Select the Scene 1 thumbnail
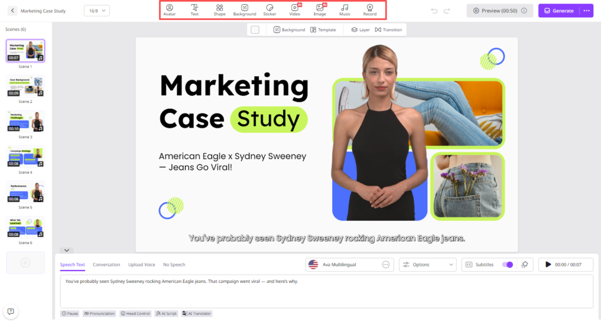601x322 pixels. coord(25,50)
